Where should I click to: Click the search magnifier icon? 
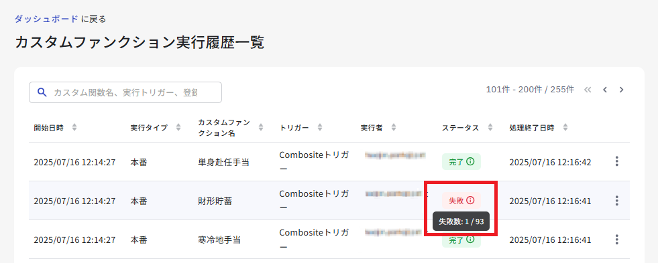[42, 92]
